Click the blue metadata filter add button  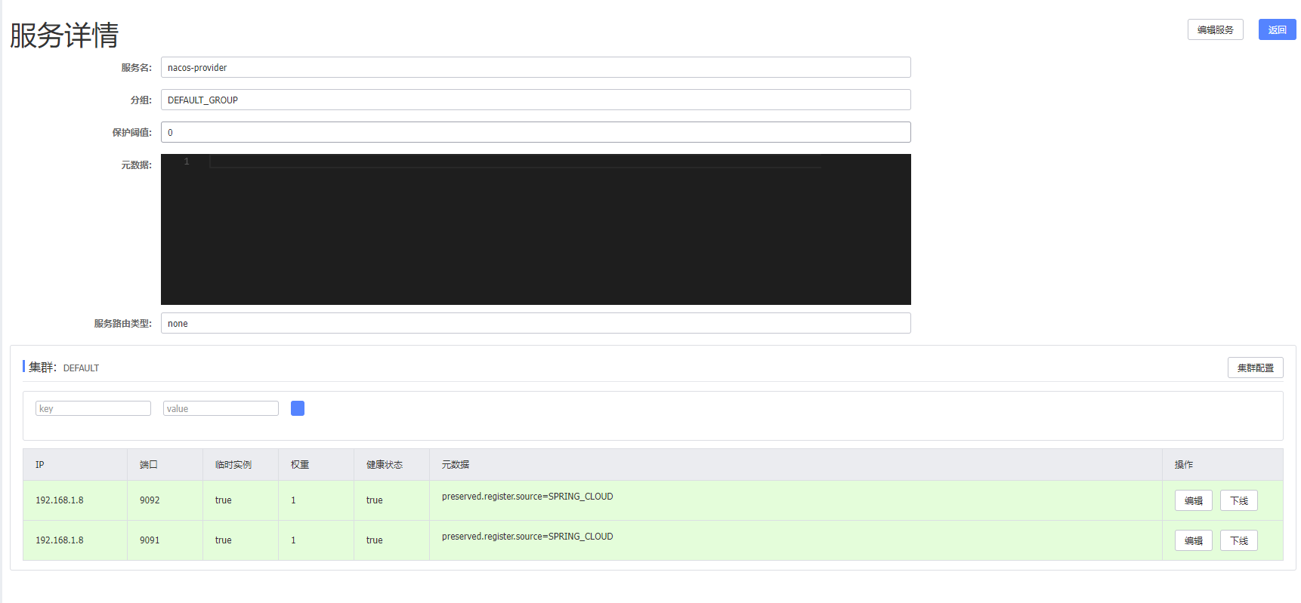click(x=298, y=408)
